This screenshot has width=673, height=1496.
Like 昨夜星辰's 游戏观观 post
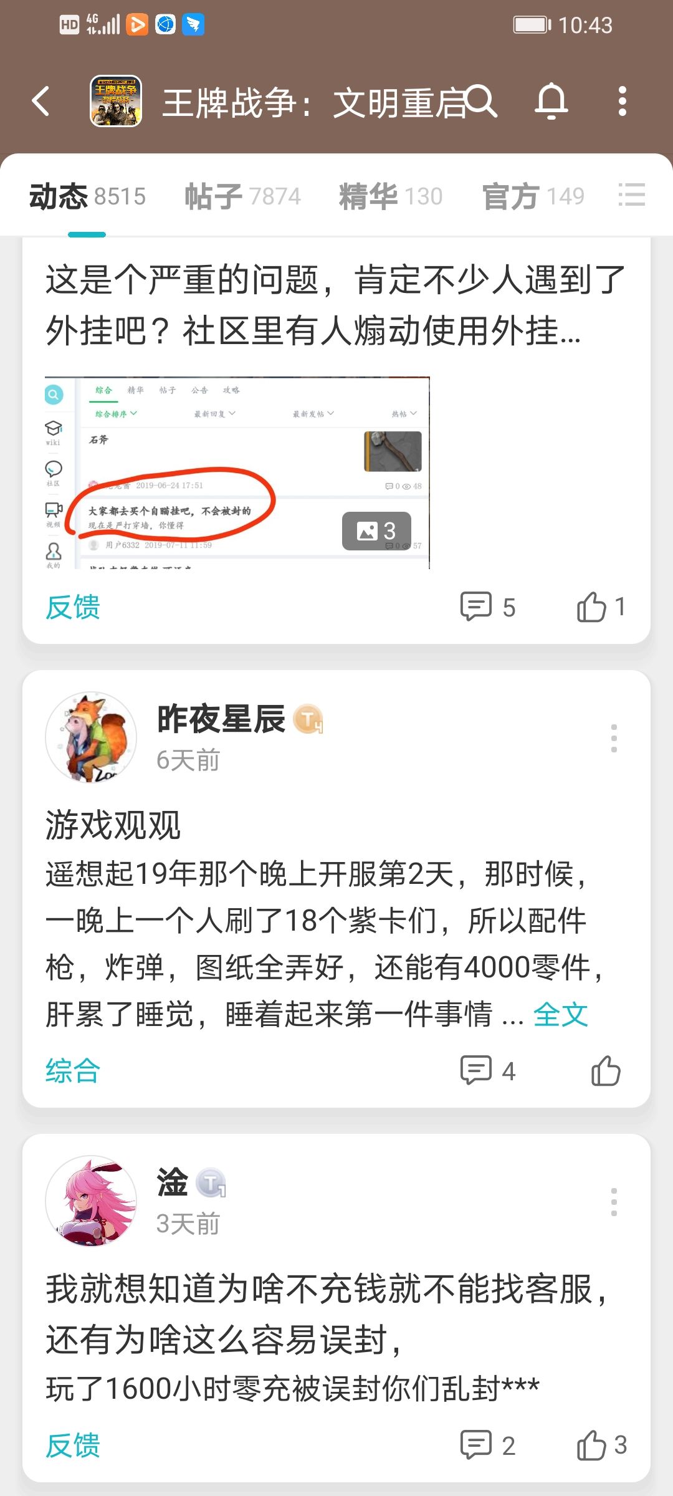pyautogui.click(x=606, y=1071)
